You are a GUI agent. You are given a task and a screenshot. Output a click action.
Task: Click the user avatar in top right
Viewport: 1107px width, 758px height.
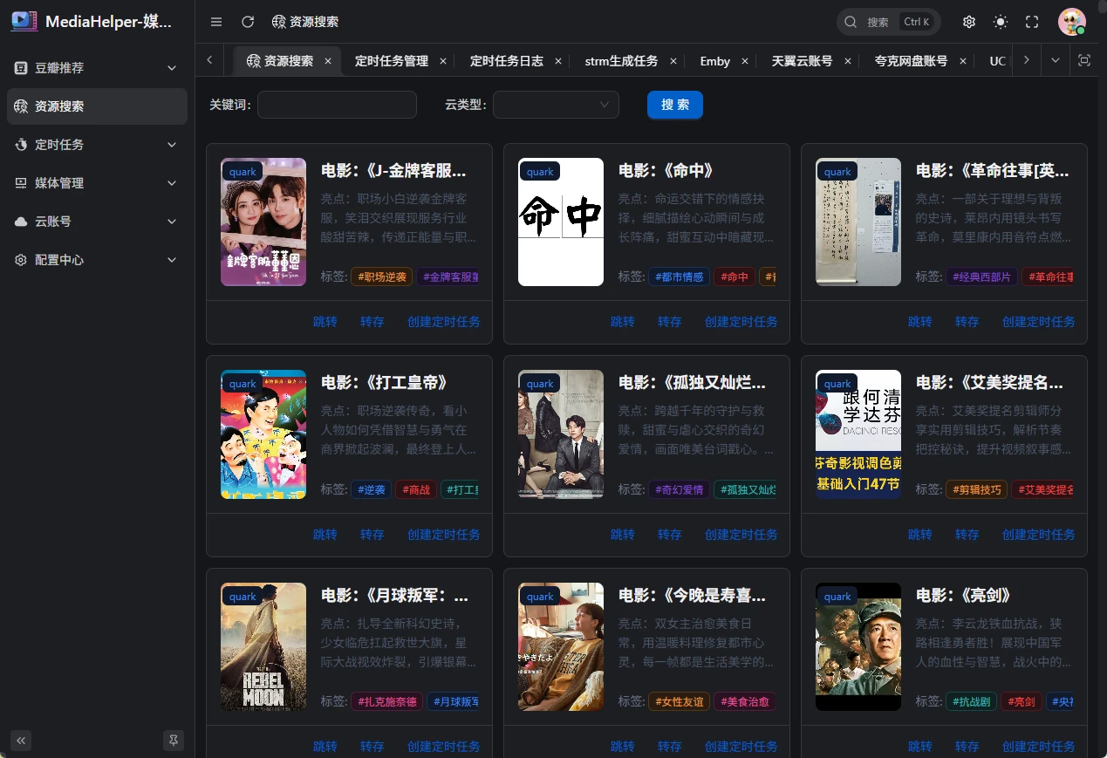click(x=1071, y=22)
